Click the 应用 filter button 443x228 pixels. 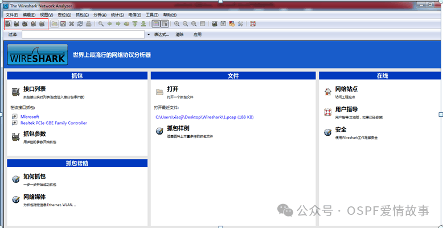(197, 35)
